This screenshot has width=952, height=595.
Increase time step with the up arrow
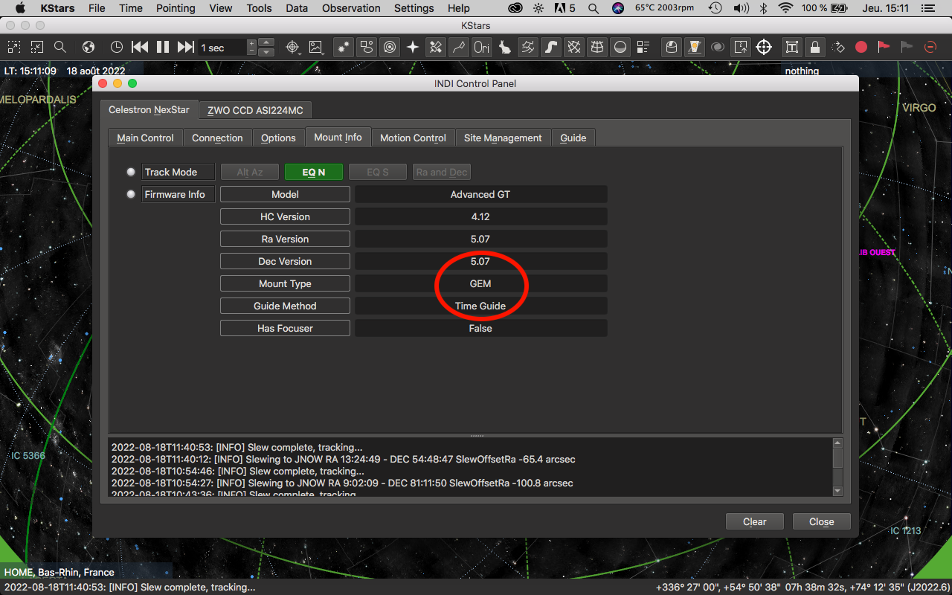click(x=266, y=43)
